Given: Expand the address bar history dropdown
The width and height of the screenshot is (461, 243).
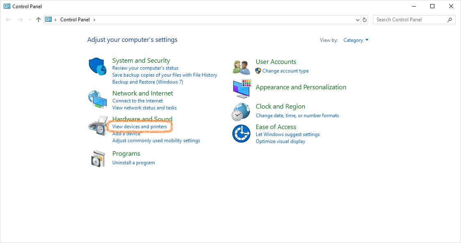Looking at the screenshot, I should [357, 19].
